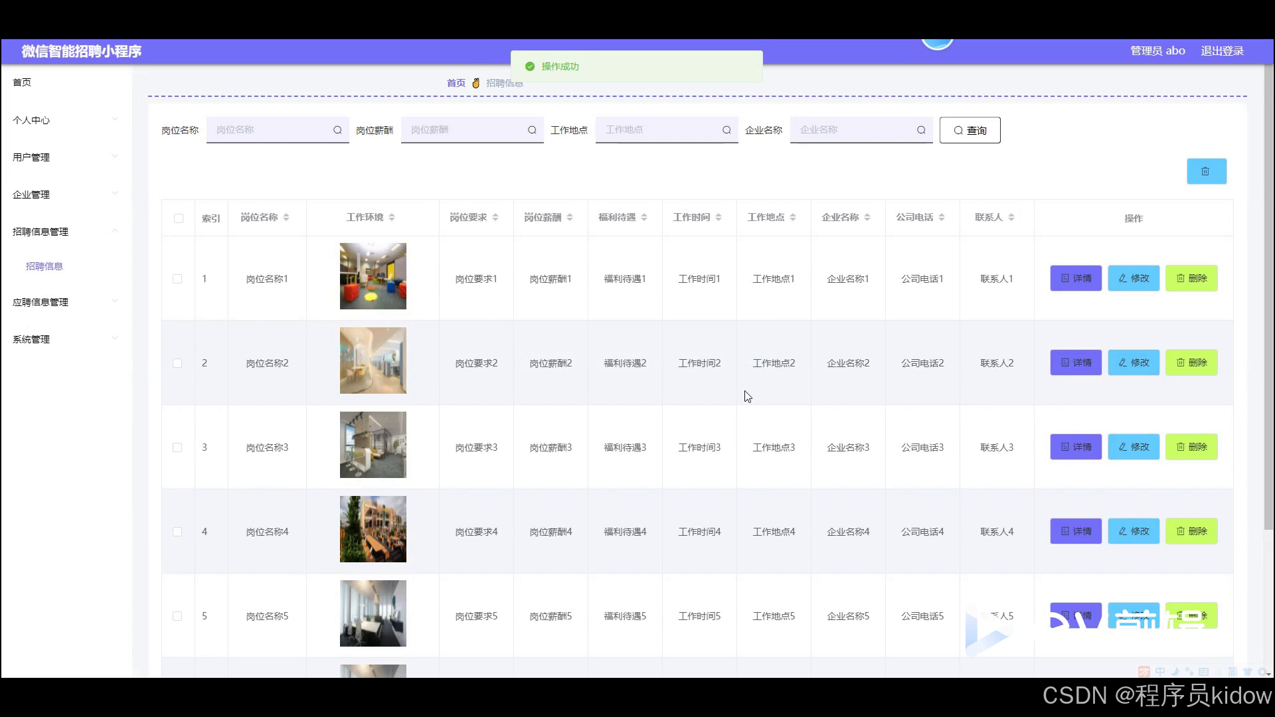Click 首页 in the breadcrumb
Viewport: 1275px width, 717px height.
point(456,83)
